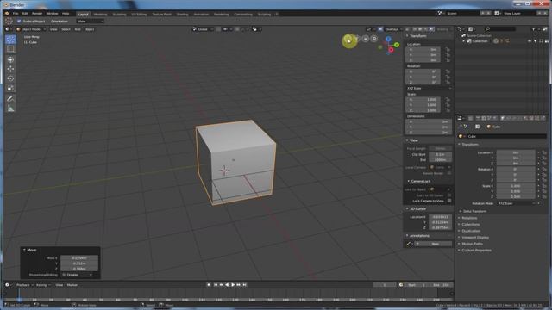
Task: Click the Clip Start value field
Action: pos(440,154)
